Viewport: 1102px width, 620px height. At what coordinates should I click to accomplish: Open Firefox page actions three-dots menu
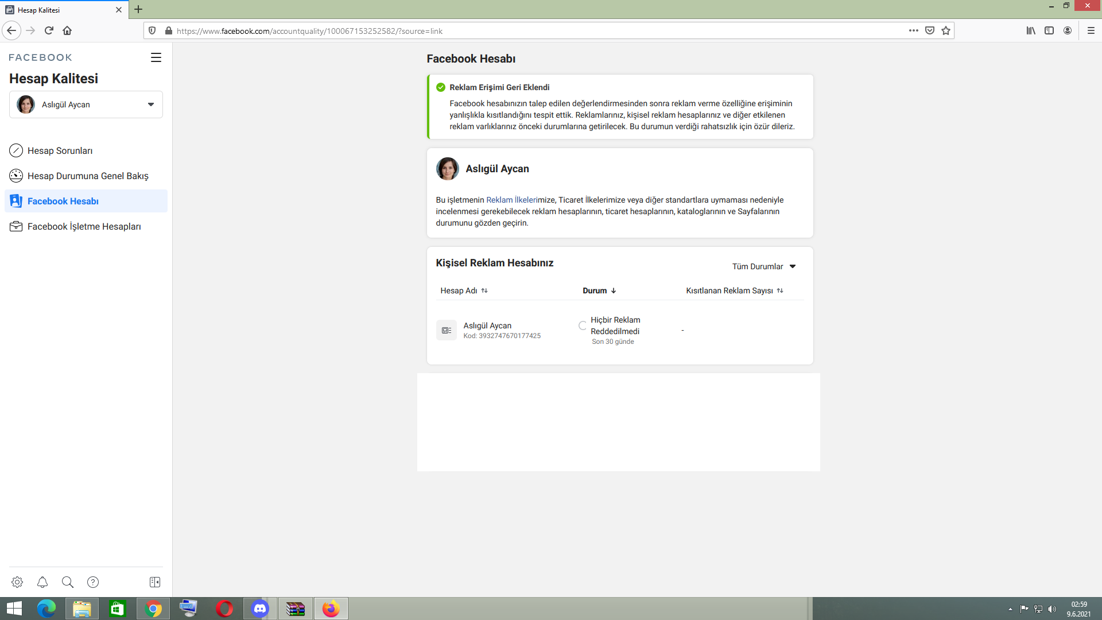(914, 31)
